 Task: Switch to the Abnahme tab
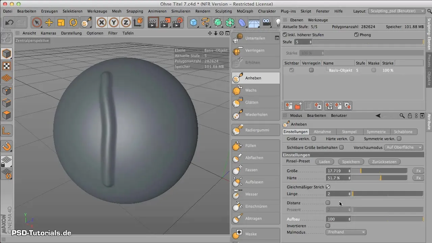click(322, 132)
